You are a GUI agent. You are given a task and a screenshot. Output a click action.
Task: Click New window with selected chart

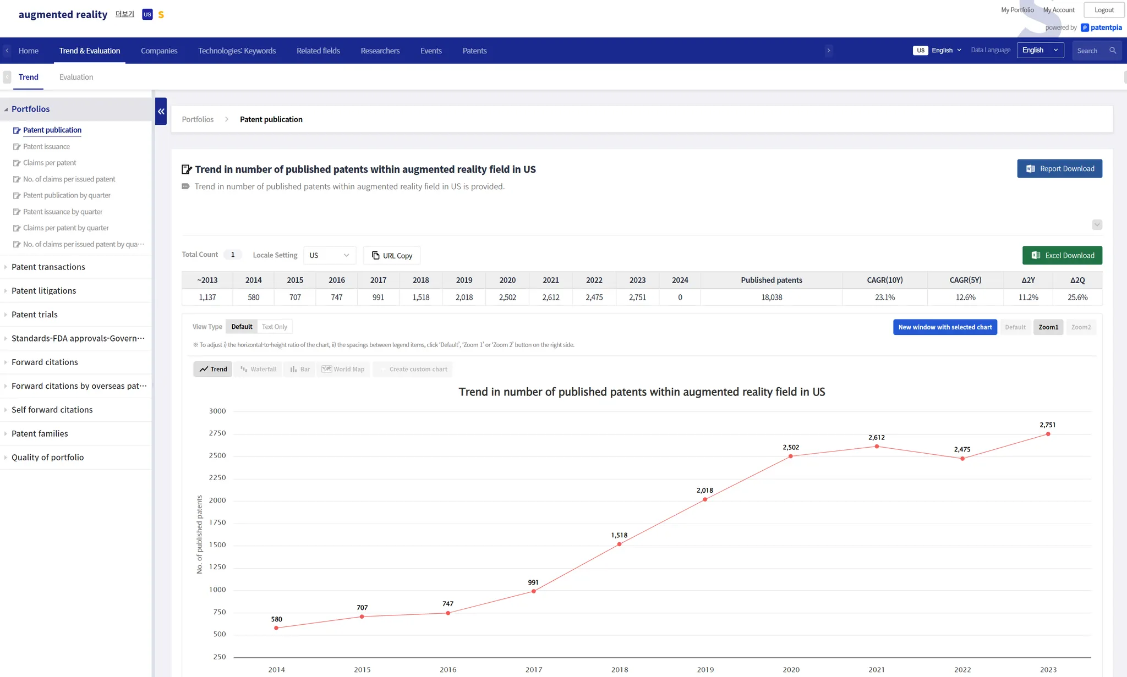[945, 327]
